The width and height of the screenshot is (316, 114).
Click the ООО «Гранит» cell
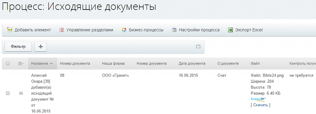click(x=115, y=76)
